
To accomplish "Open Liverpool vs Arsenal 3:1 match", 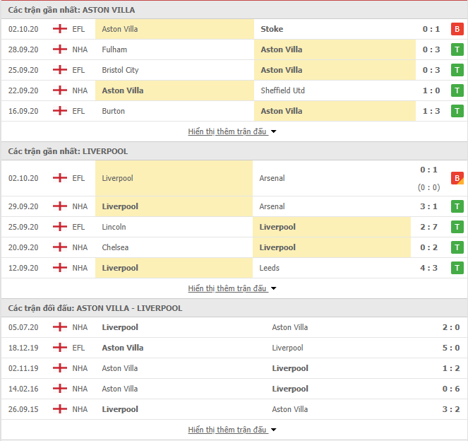I will click(x=234, y=206).
